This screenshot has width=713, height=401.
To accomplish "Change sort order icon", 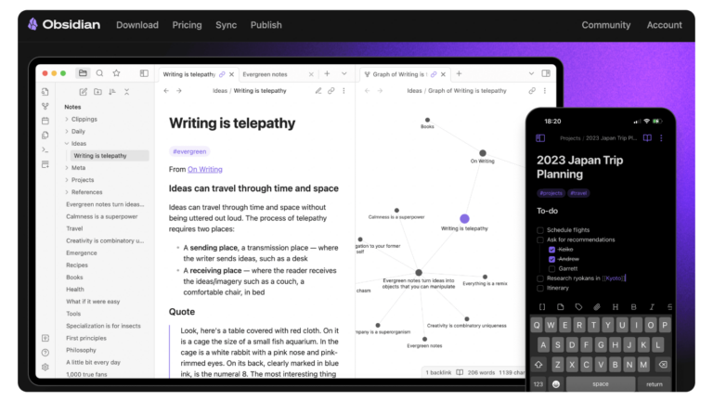I will point(112,92).
